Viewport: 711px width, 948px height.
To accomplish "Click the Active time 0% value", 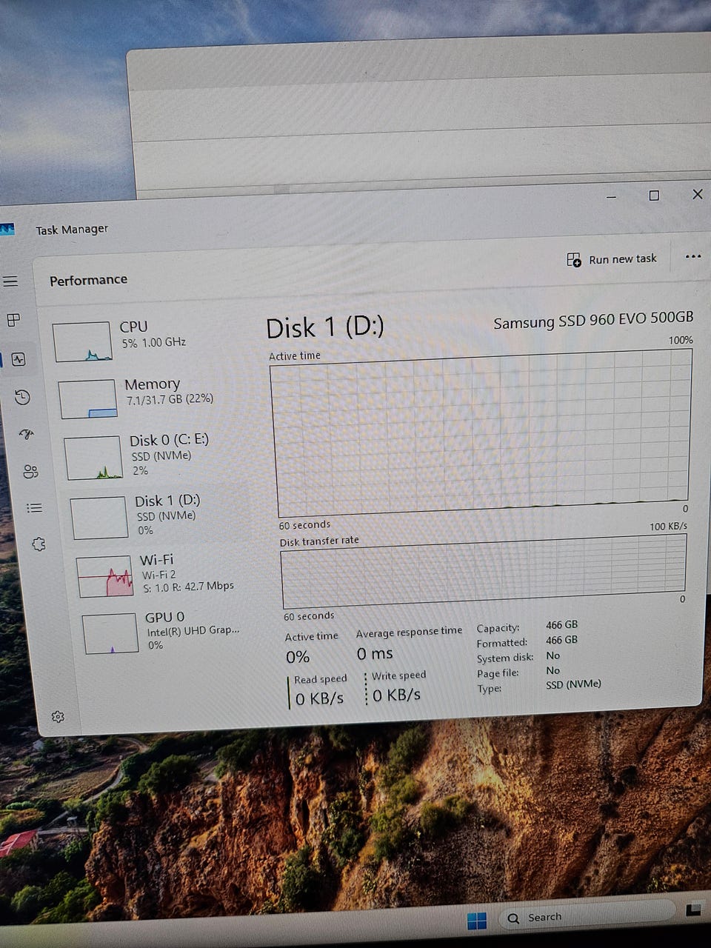I will pos(298,657).
